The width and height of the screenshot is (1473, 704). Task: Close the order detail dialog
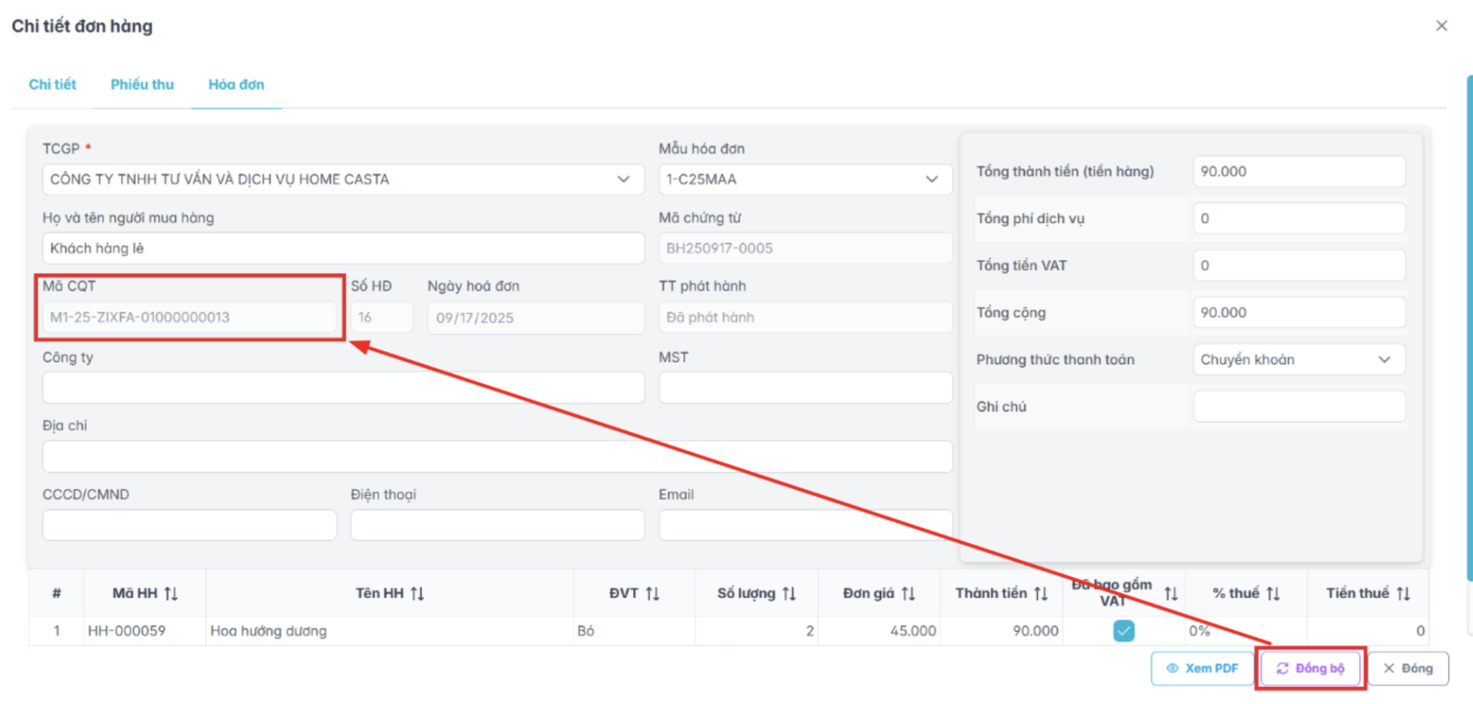tap(1442, 26)
